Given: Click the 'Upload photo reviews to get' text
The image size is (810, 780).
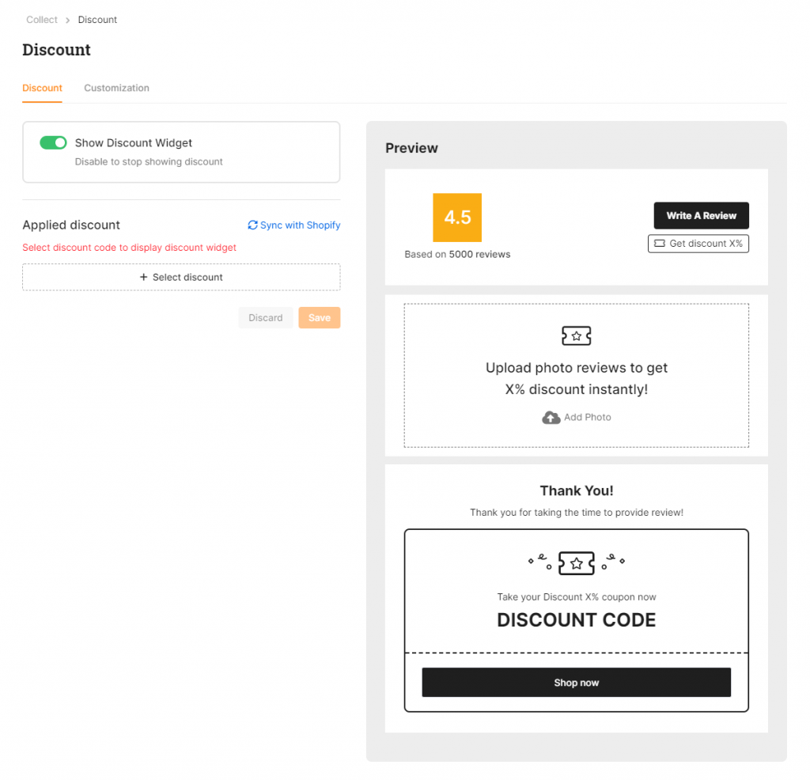Looking at the screenshot, I should (x=577, y=368).
